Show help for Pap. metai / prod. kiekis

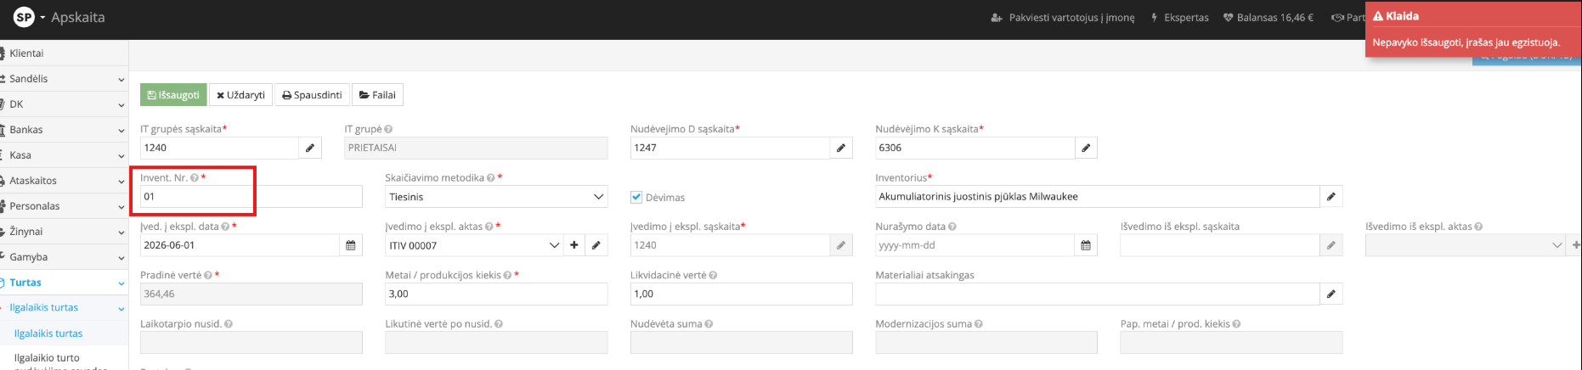pyautogui.click(x=1236, y=324)
